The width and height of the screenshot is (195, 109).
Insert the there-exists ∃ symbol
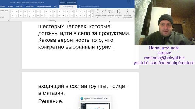[x=76, y=16]
